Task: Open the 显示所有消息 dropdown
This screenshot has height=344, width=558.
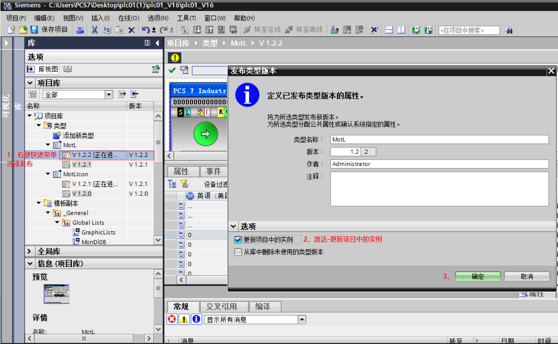Action: [x=302, y=320]
